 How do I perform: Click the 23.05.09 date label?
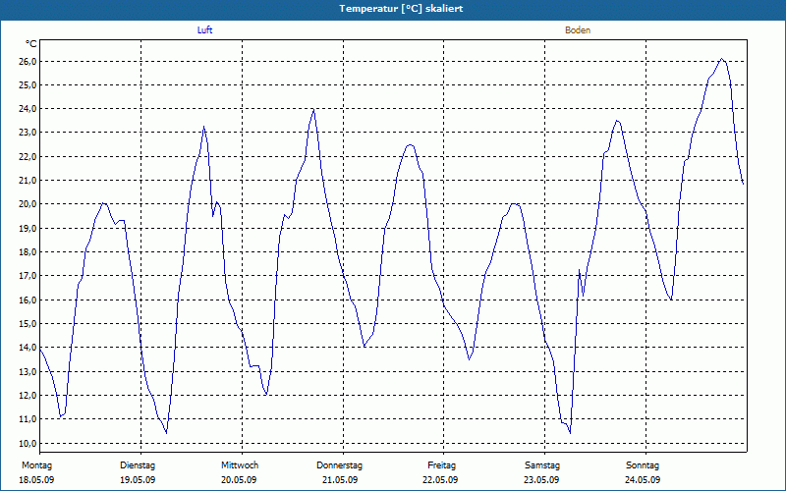541,480
